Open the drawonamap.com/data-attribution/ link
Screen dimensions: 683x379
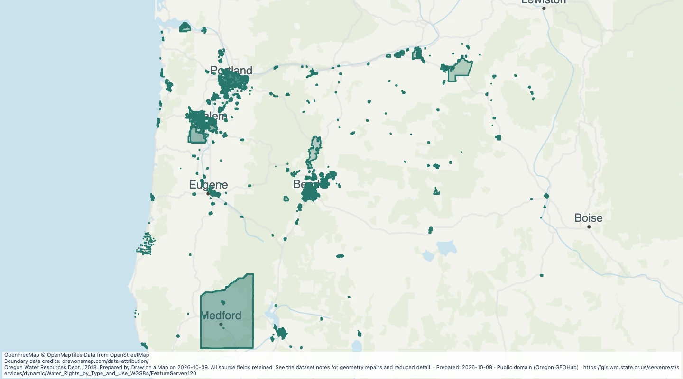pos(105,361)
